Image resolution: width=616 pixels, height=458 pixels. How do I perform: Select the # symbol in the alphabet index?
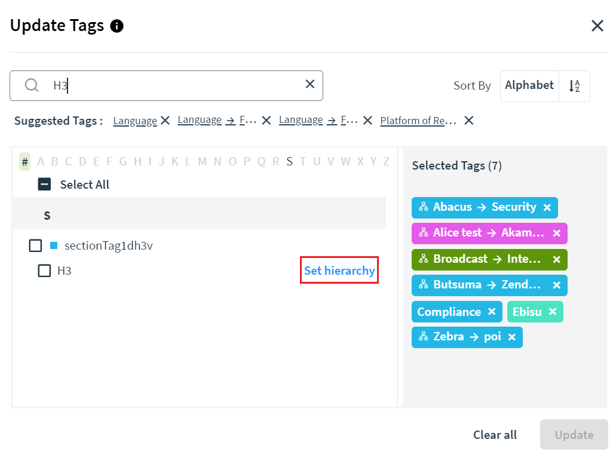point(24,161)
